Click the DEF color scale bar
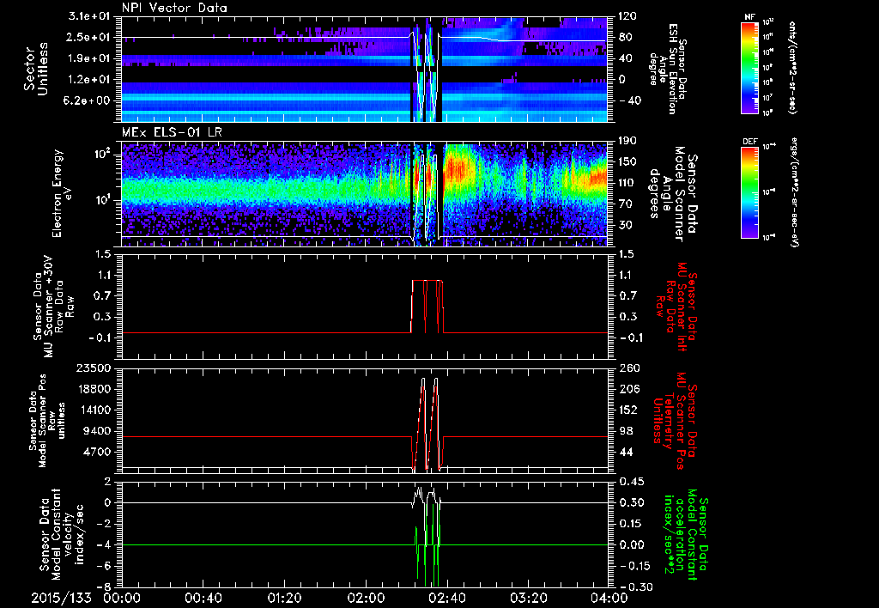The width and height of the screenshot is (879, 608). click(749, 192)
